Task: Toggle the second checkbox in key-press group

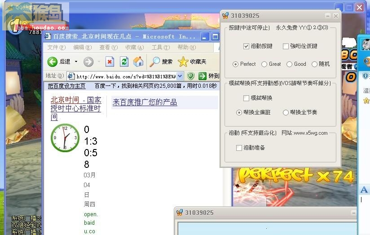Action: 286,46
